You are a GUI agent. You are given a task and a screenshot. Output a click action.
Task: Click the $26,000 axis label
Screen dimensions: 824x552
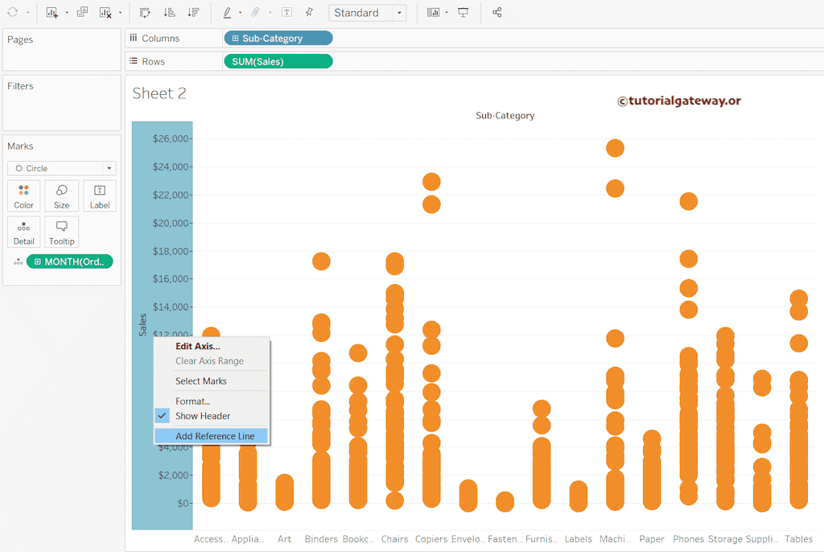click(x=171, y=138)
